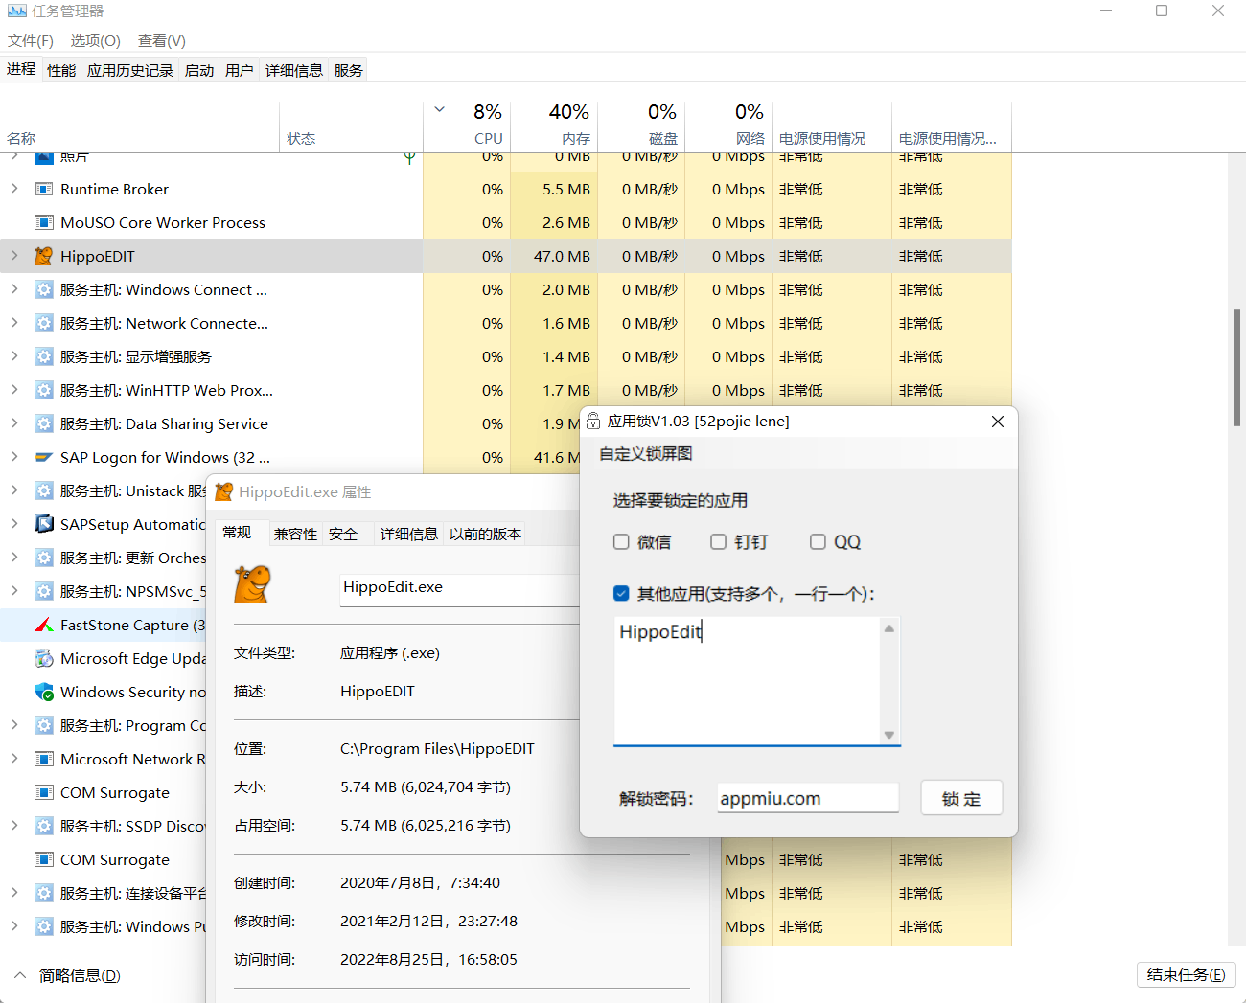Uncheck the 其他应用 checkbox
The image size is (1246, 1003).
[x=621, y=594]
